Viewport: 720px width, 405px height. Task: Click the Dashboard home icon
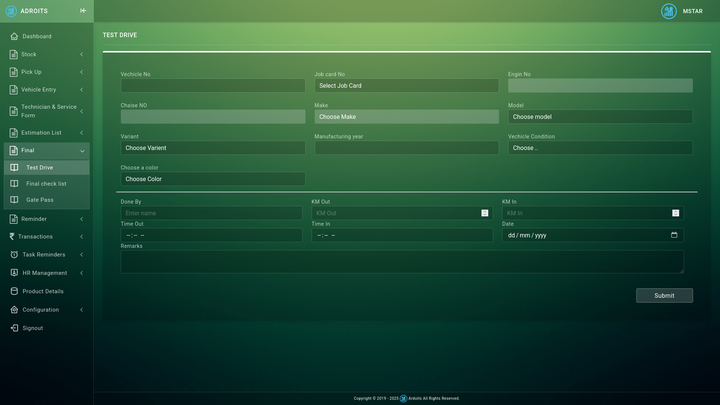[x=14, y=36]
